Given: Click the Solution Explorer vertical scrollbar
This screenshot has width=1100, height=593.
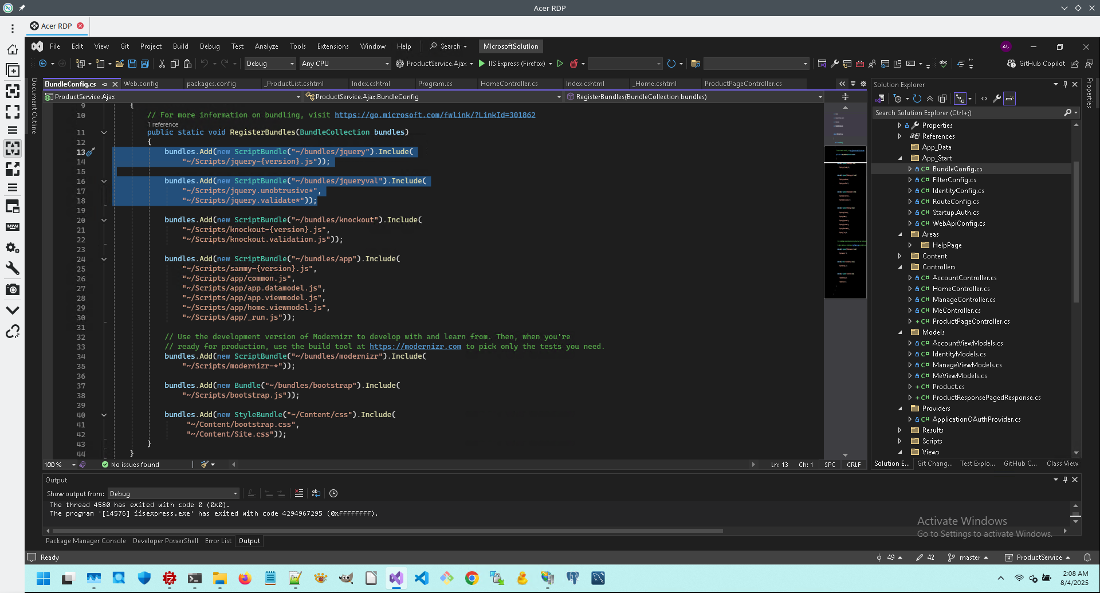Looking at the screenshot, I should [1077, 232].
